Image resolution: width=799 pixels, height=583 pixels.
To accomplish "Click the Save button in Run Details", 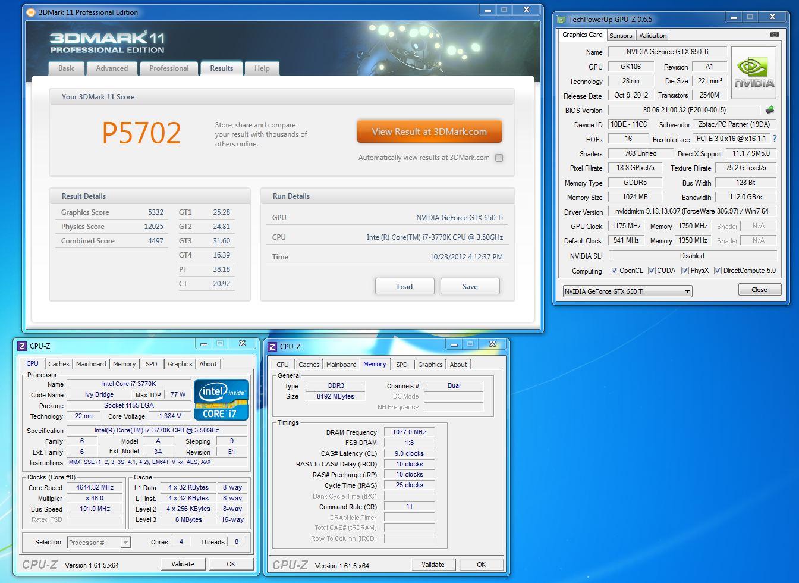I will (470, 286).
